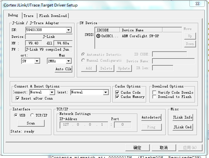The image size is (209, 158).
Task: Click the IP-Address field
Action: pos(84,125)
